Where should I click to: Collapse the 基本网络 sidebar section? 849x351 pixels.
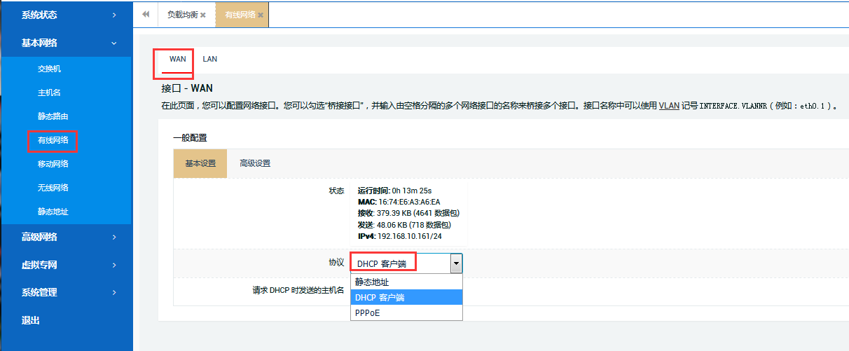[x=66, y=43]
